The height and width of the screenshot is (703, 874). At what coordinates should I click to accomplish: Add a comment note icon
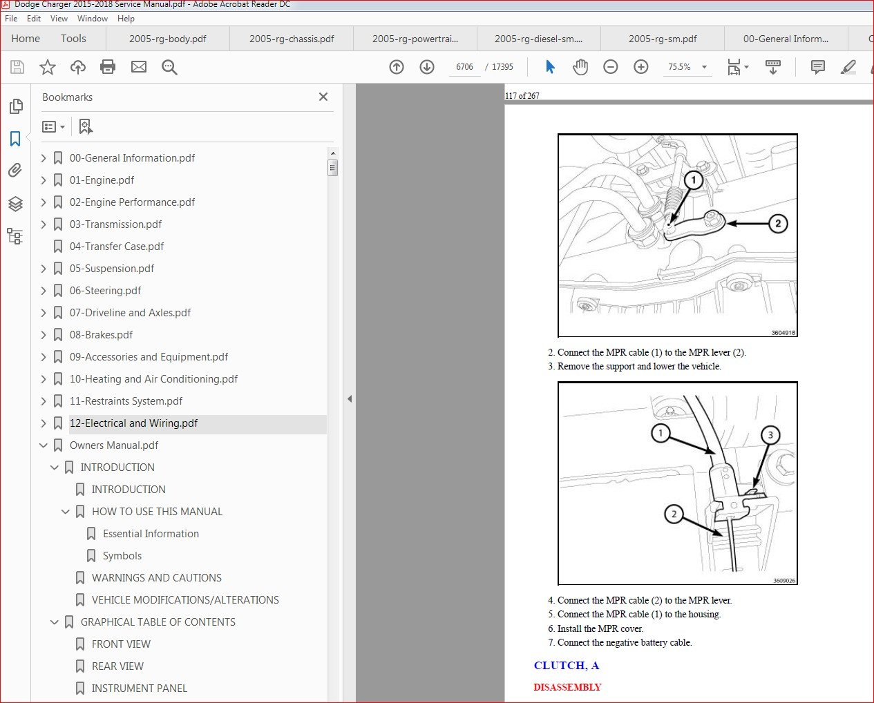[x=818, y=67]
